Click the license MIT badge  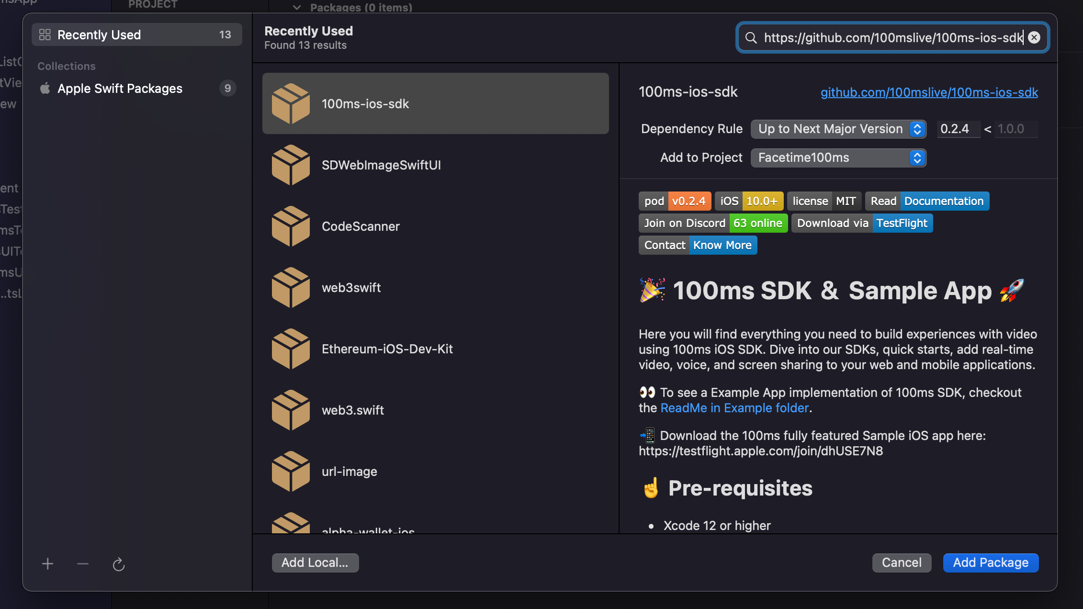[824, 201]
